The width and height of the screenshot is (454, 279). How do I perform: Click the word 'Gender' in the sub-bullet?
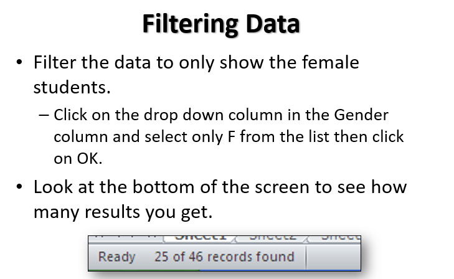point(361,115)
